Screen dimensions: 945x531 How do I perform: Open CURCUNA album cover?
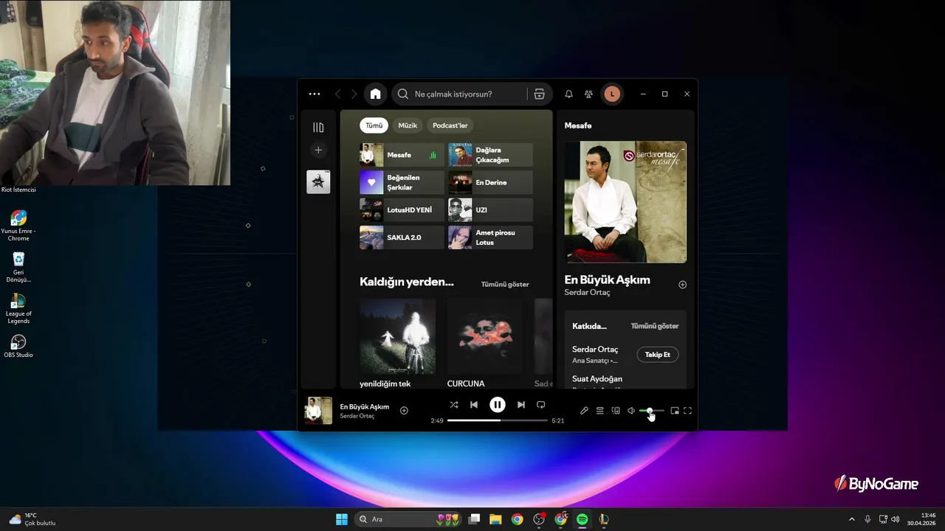(x=485, y=336)
